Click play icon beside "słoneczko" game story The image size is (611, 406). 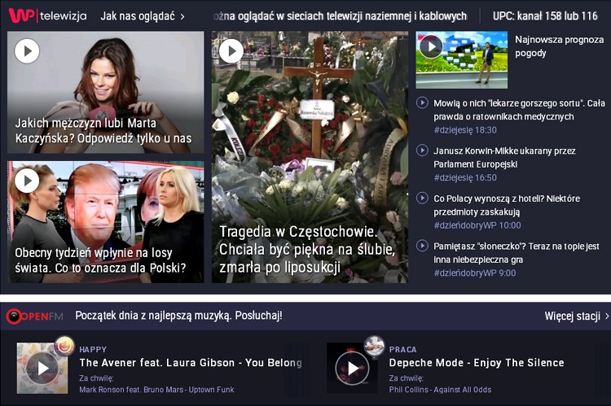tap(422, 246)
